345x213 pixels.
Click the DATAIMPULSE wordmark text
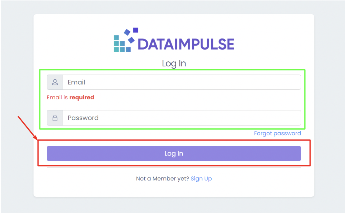[186, 44]
